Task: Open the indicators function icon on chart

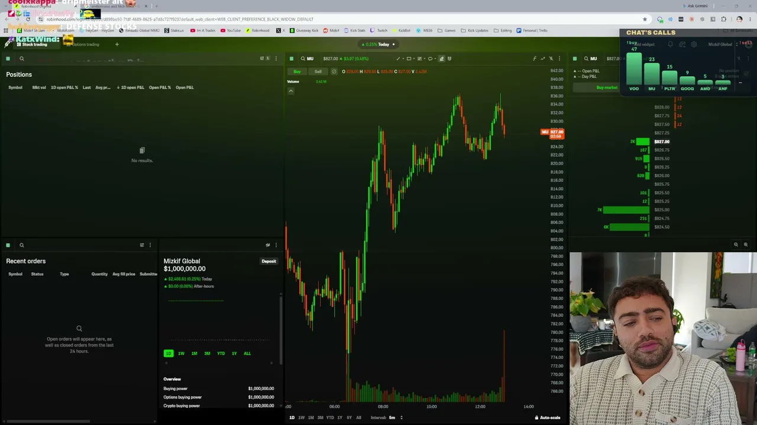Action: point(535,58)
